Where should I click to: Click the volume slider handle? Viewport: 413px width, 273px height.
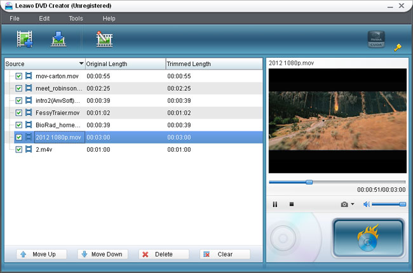(x=402, y=204)
